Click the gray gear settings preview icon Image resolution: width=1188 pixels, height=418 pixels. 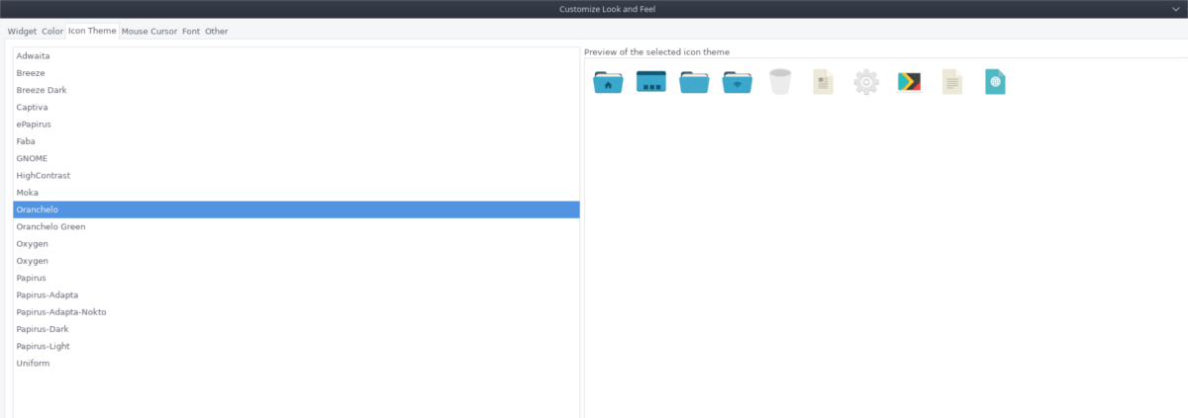pos(866,81)
